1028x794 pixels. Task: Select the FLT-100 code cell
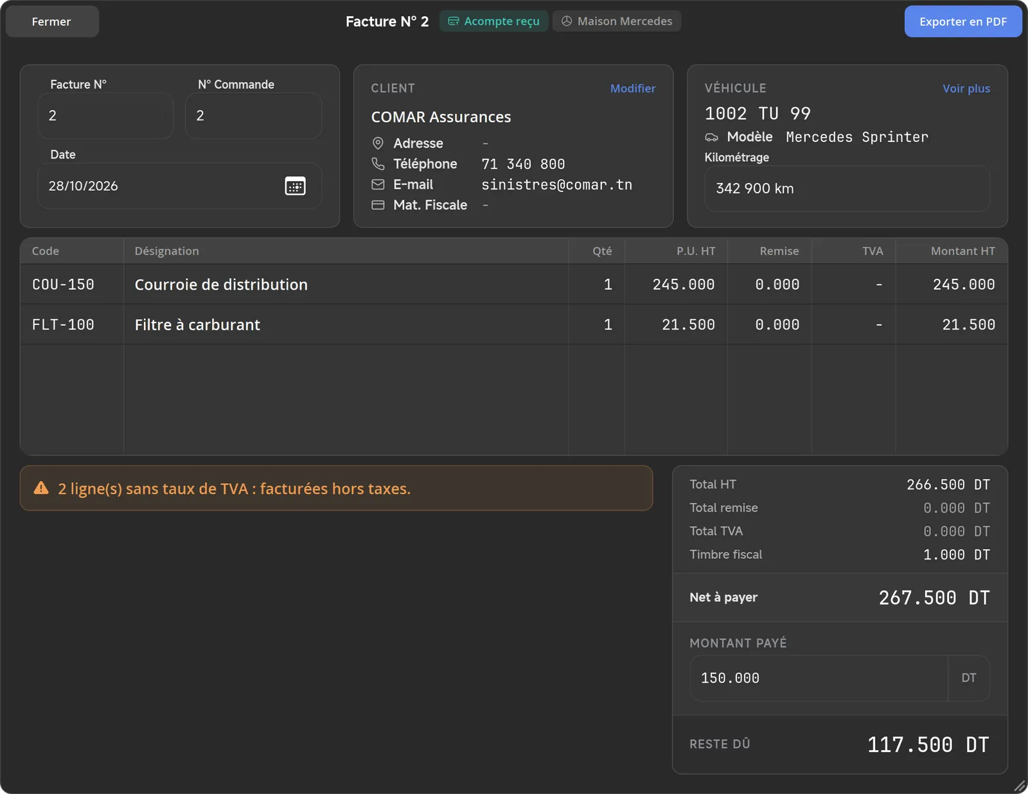coord(72,324)
